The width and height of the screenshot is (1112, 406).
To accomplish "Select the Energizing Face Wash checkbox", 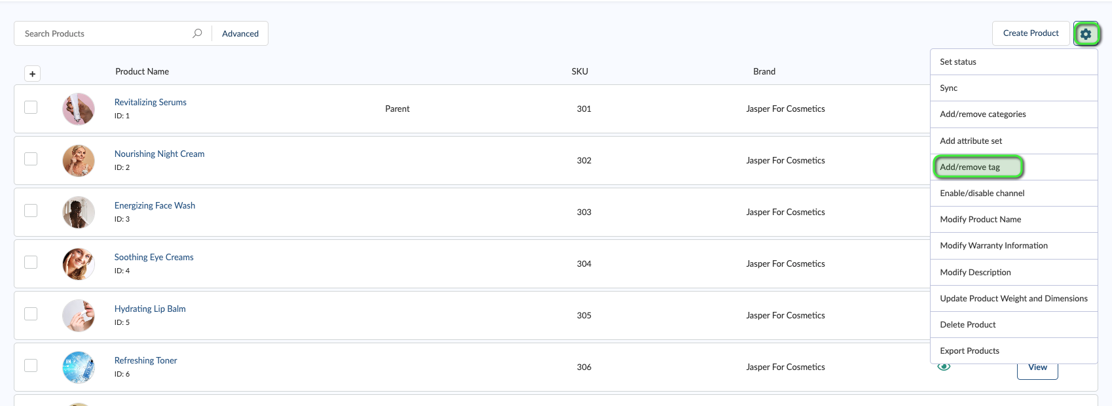I will [31, 211].
